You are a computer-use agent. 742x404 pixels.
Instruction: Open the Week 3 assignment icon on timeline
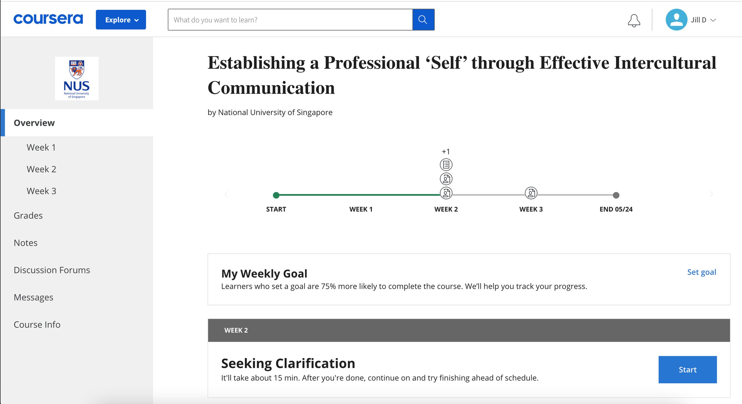[x=531, y=193]
